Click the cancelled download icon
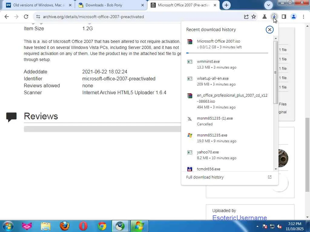The height and width of the screenshot is (232, 310). pos(190,118)
